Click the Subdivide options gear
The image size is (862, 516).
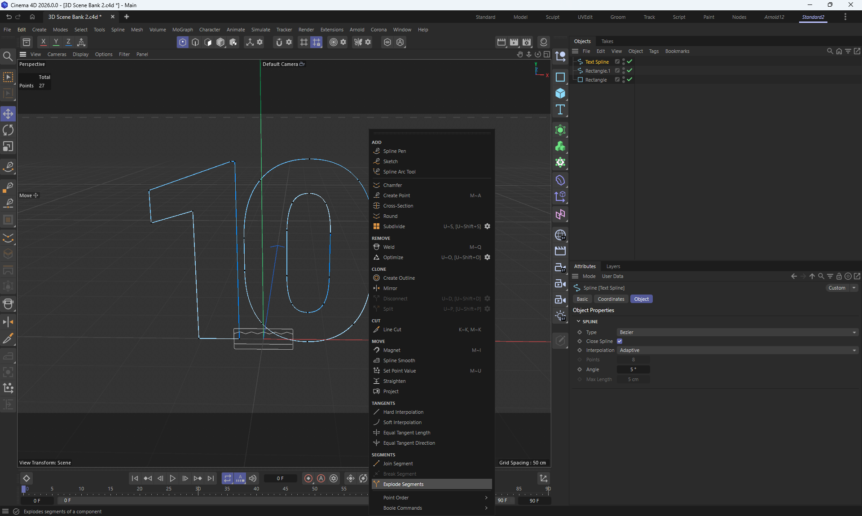point(487,226)
